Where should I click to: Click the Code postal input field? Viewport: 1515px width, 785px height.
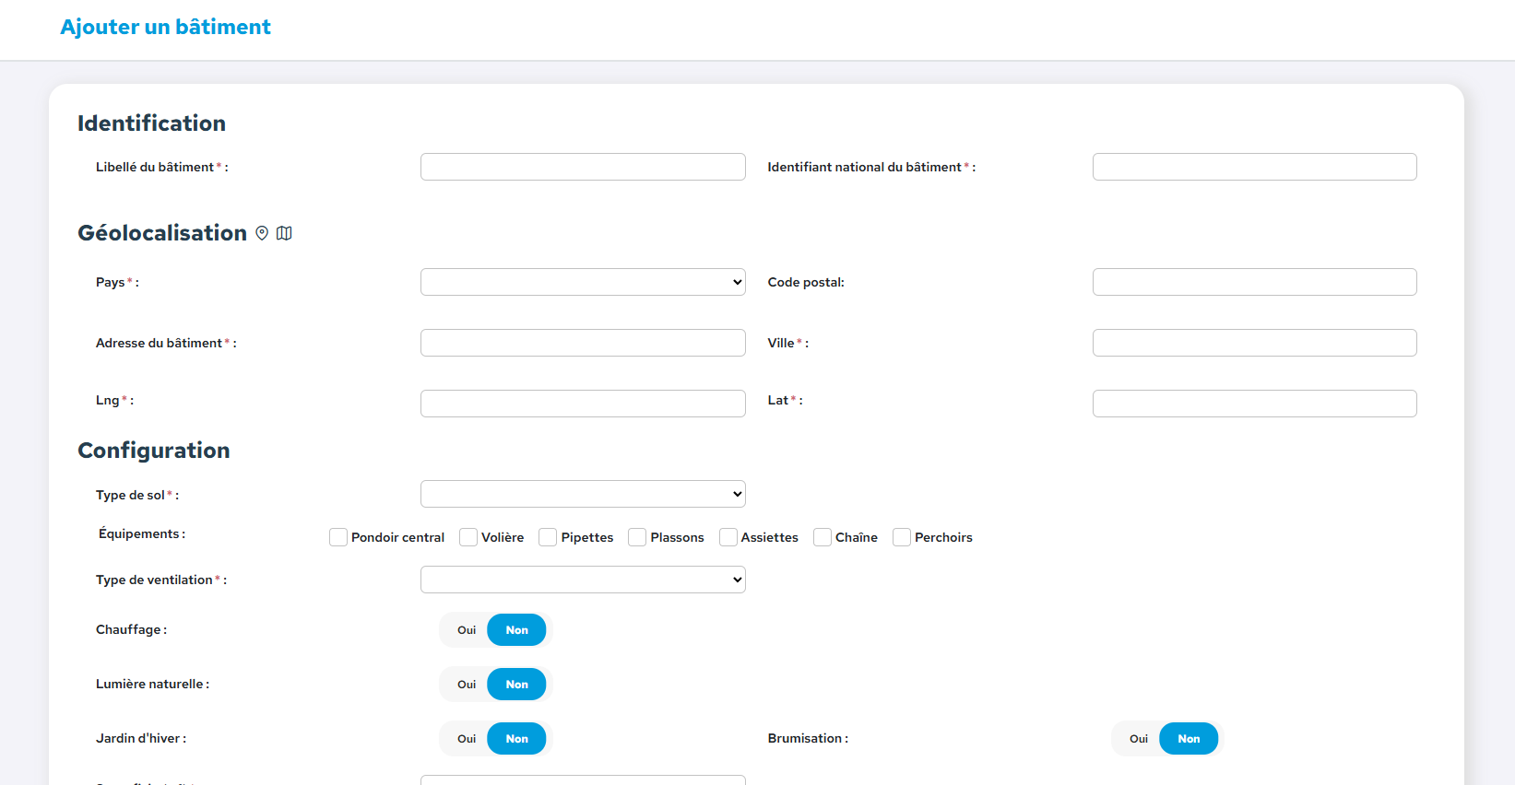coord(1254,282)
